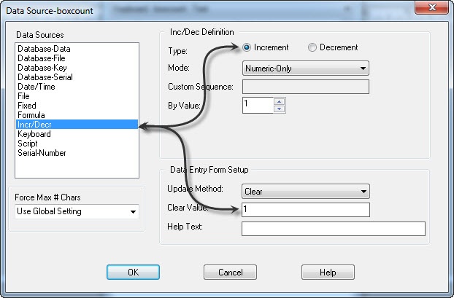This screenshot has height=298, width=454.
Task: Click the Help button
Action: click(x=328, y=272)
